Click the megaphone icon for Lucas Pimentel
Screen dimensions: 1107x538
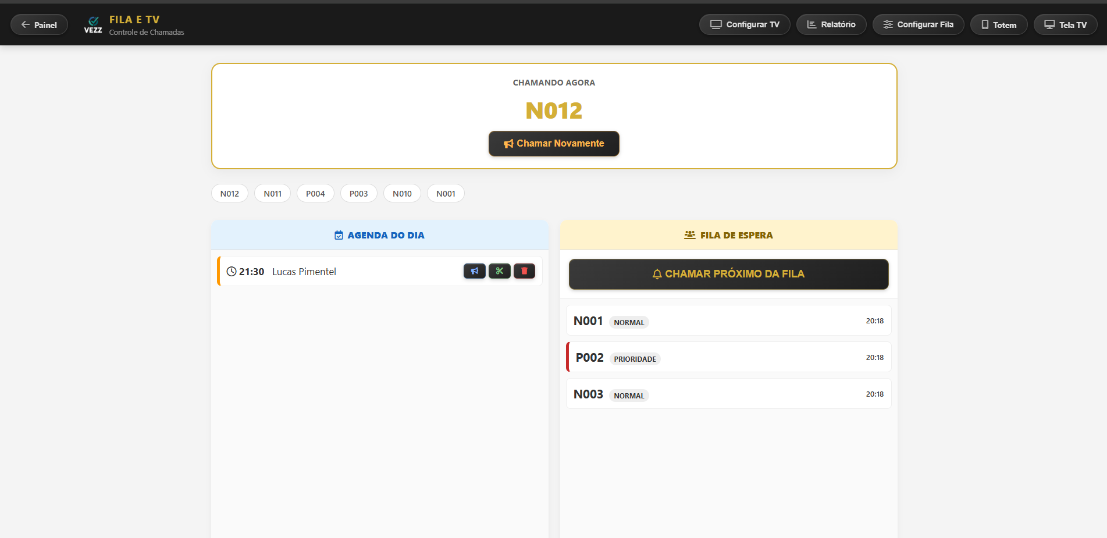[474, 271]
